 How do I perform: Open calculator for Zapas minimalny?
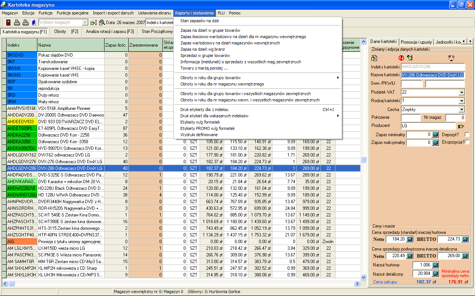click(x=436, y=134)
